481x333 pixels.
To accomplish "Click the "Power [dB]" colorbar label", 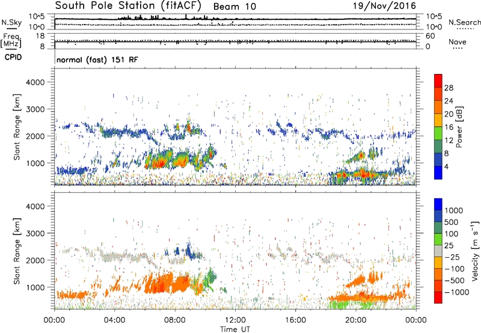I will pyautogui.click(x=459, y=127).
